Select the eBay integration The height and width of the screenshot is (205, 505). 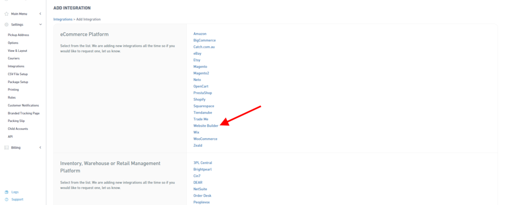(197, 54)
